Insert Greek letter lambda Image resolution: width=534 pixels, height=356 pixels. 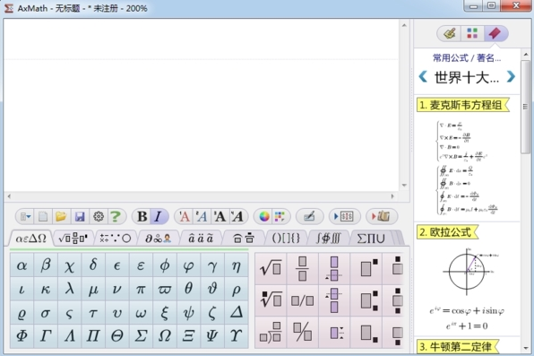70,289
